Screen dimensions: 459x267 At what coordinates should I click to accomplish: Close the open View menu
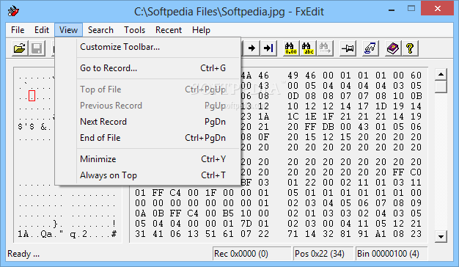[x=68, y=30]
